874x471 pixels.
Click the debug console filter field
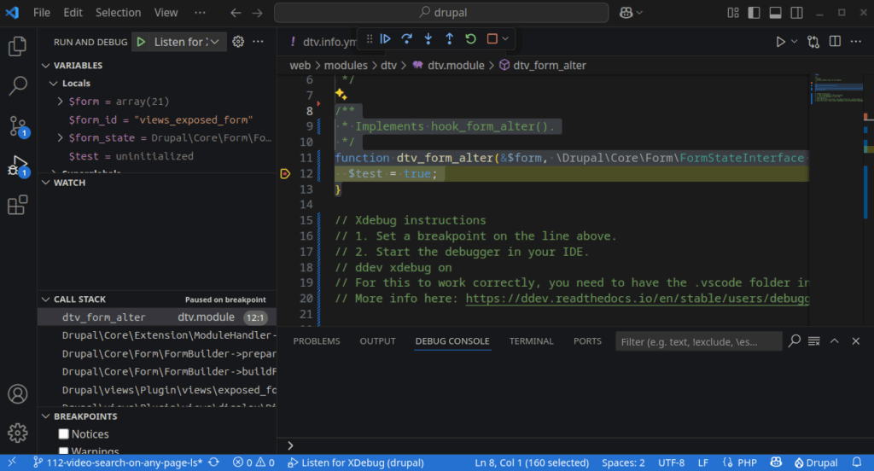tap(698, 341)
